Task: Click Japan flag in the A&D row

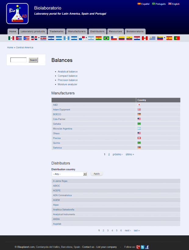Action: click(x=139, y=105)
